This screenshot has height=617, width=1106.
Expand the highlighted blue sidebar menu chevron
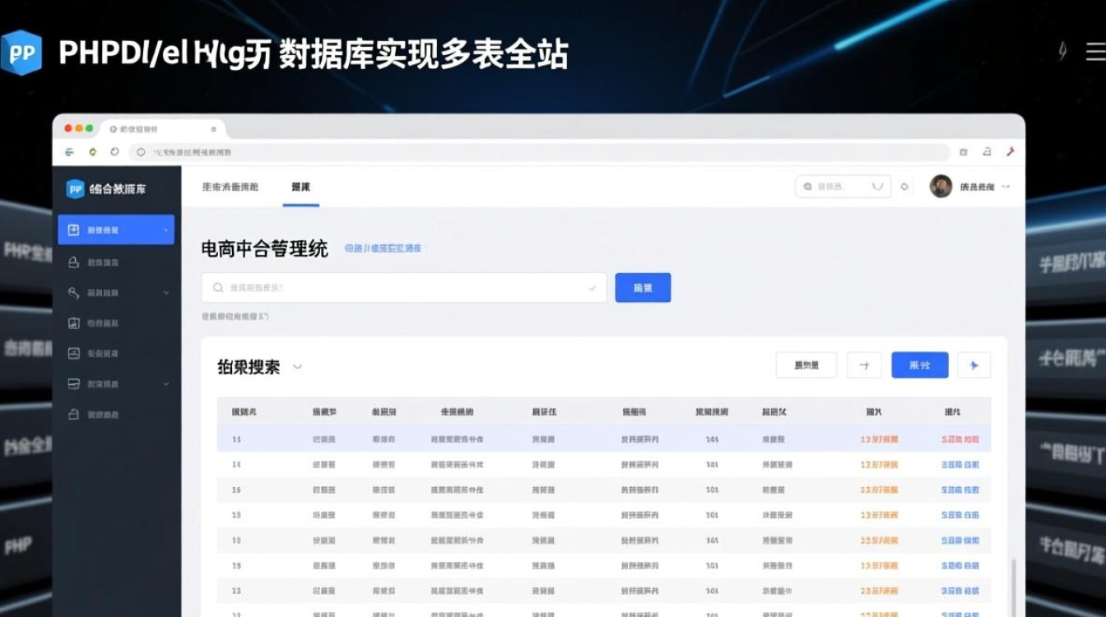tap(167, 230)
